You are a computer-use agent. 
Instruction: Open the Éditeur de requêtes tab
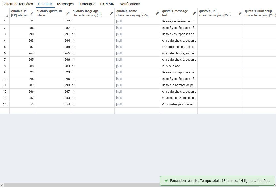pyautogui.click(x=18, y=4)
